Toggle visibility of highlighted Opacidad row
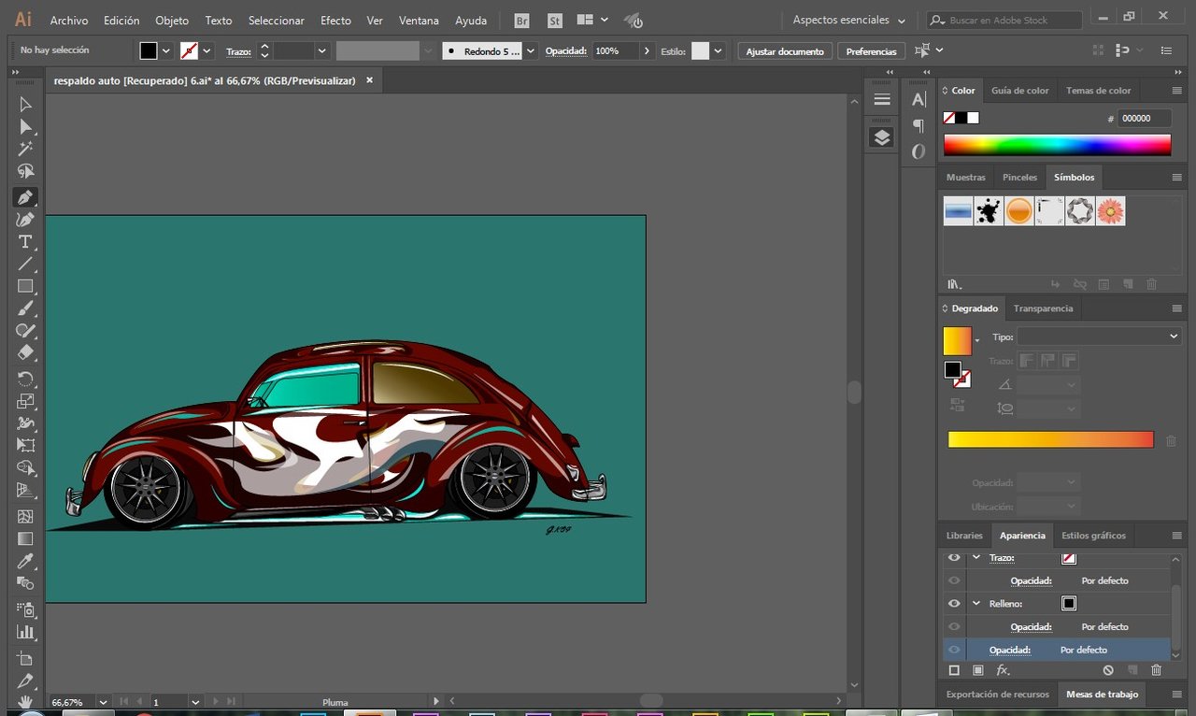The width and height of the screenshot is (1196, 716). 954,650
